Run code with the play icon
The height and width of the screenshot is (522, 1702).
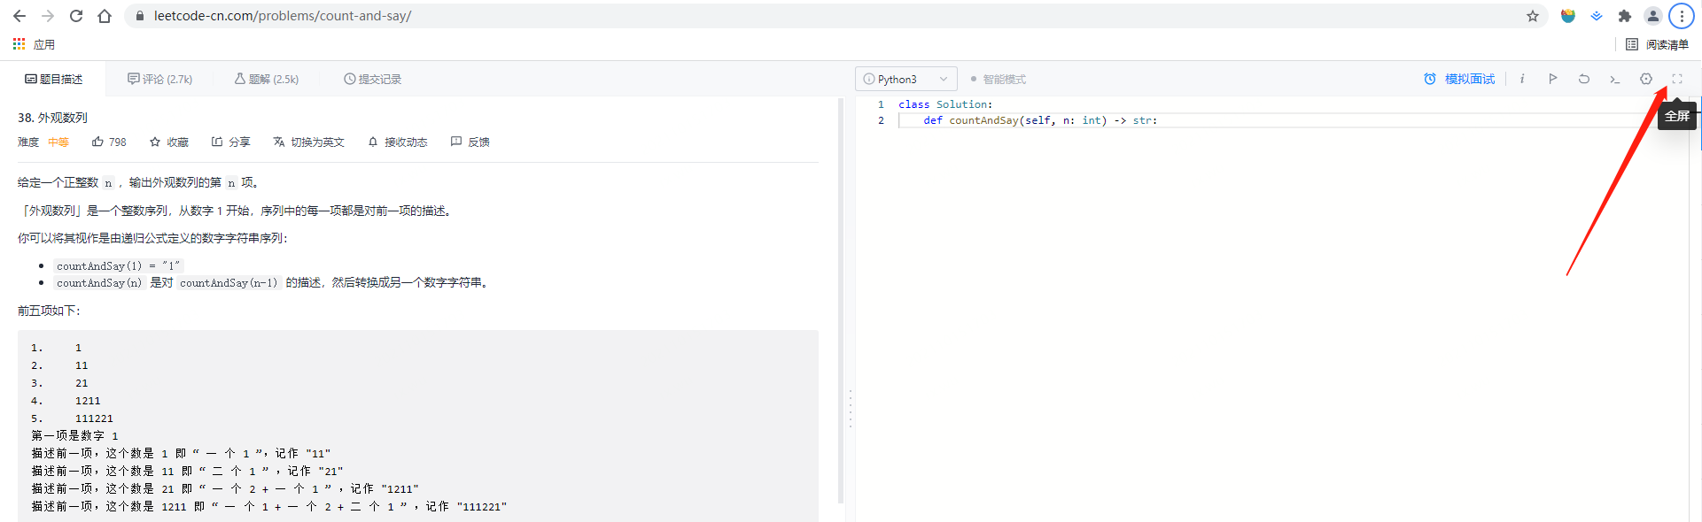tap(1553, 79)
